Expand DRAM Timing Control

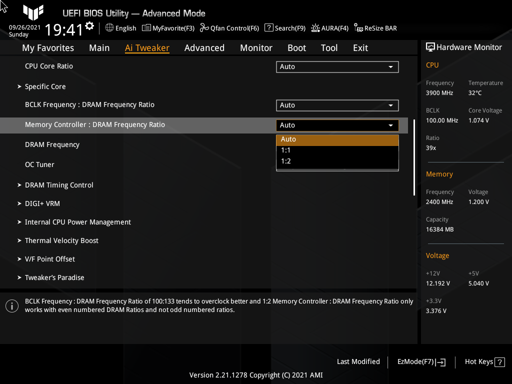pos(59,185)
